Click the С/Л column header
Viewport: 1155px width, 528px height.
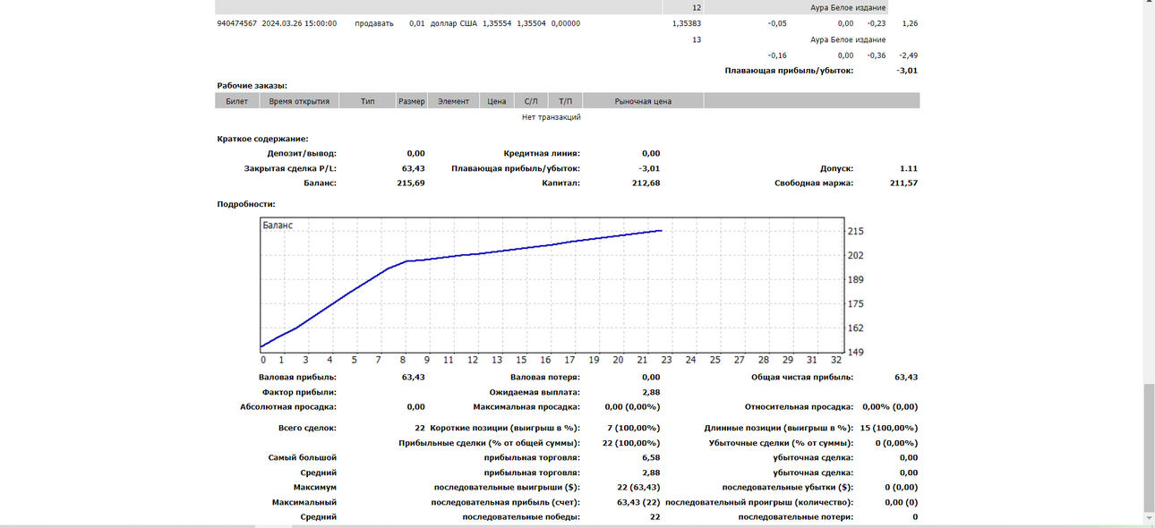(531, 101)
